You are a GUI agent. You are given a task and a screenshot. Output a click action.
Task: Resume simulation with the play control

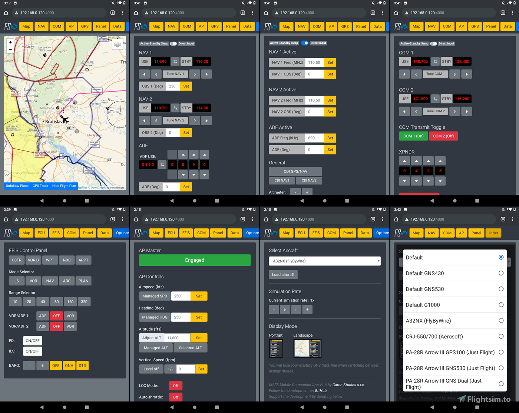[x=285, y=309]
